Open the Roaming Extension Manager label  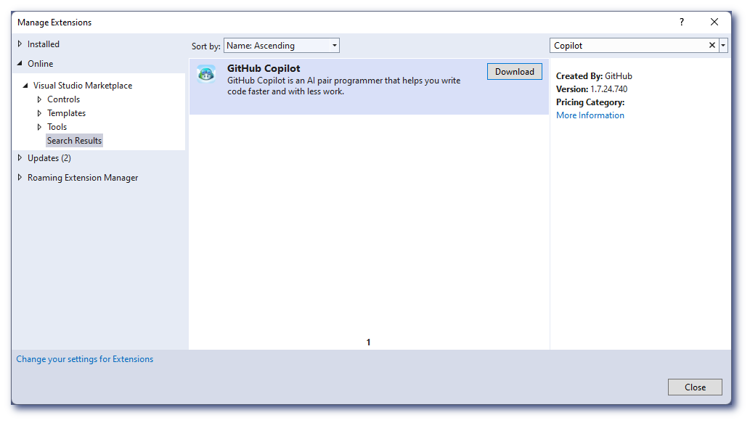[x=83, y=177]
